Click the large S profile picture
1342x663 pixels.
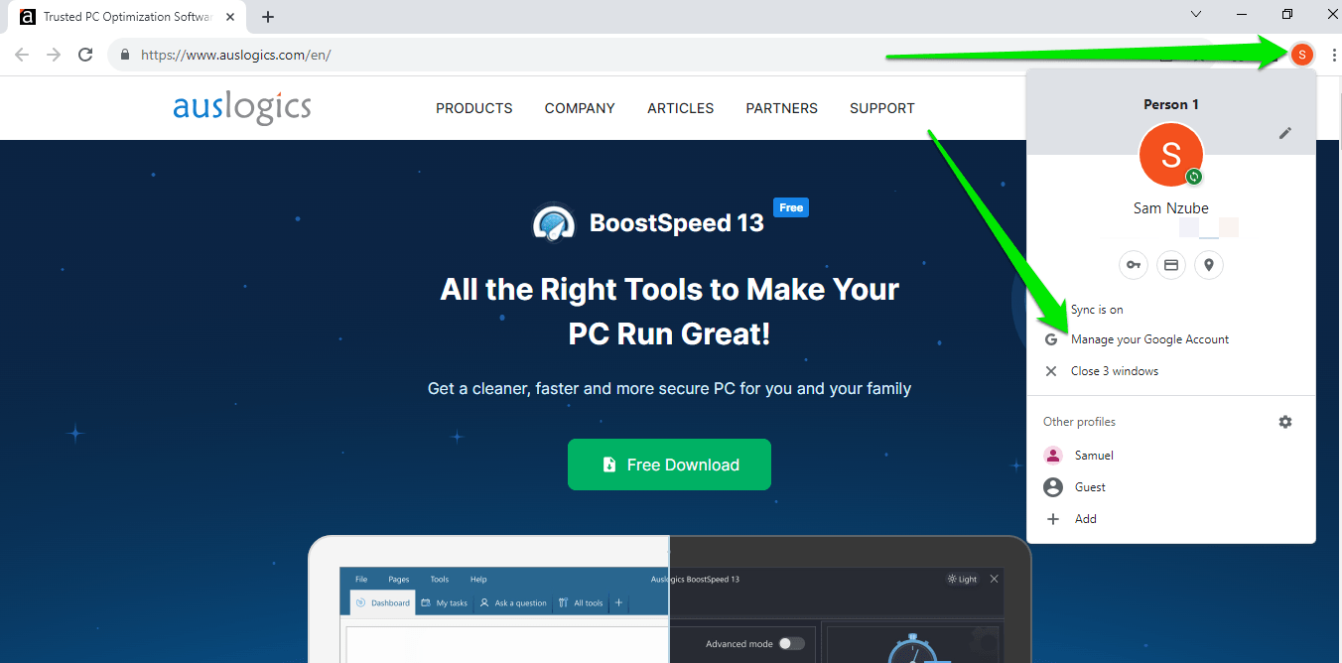tap(1171, 155)
